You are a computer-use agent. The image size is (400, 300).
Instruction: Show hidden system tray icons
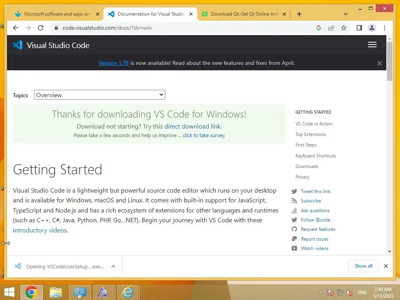click(321, 293)
